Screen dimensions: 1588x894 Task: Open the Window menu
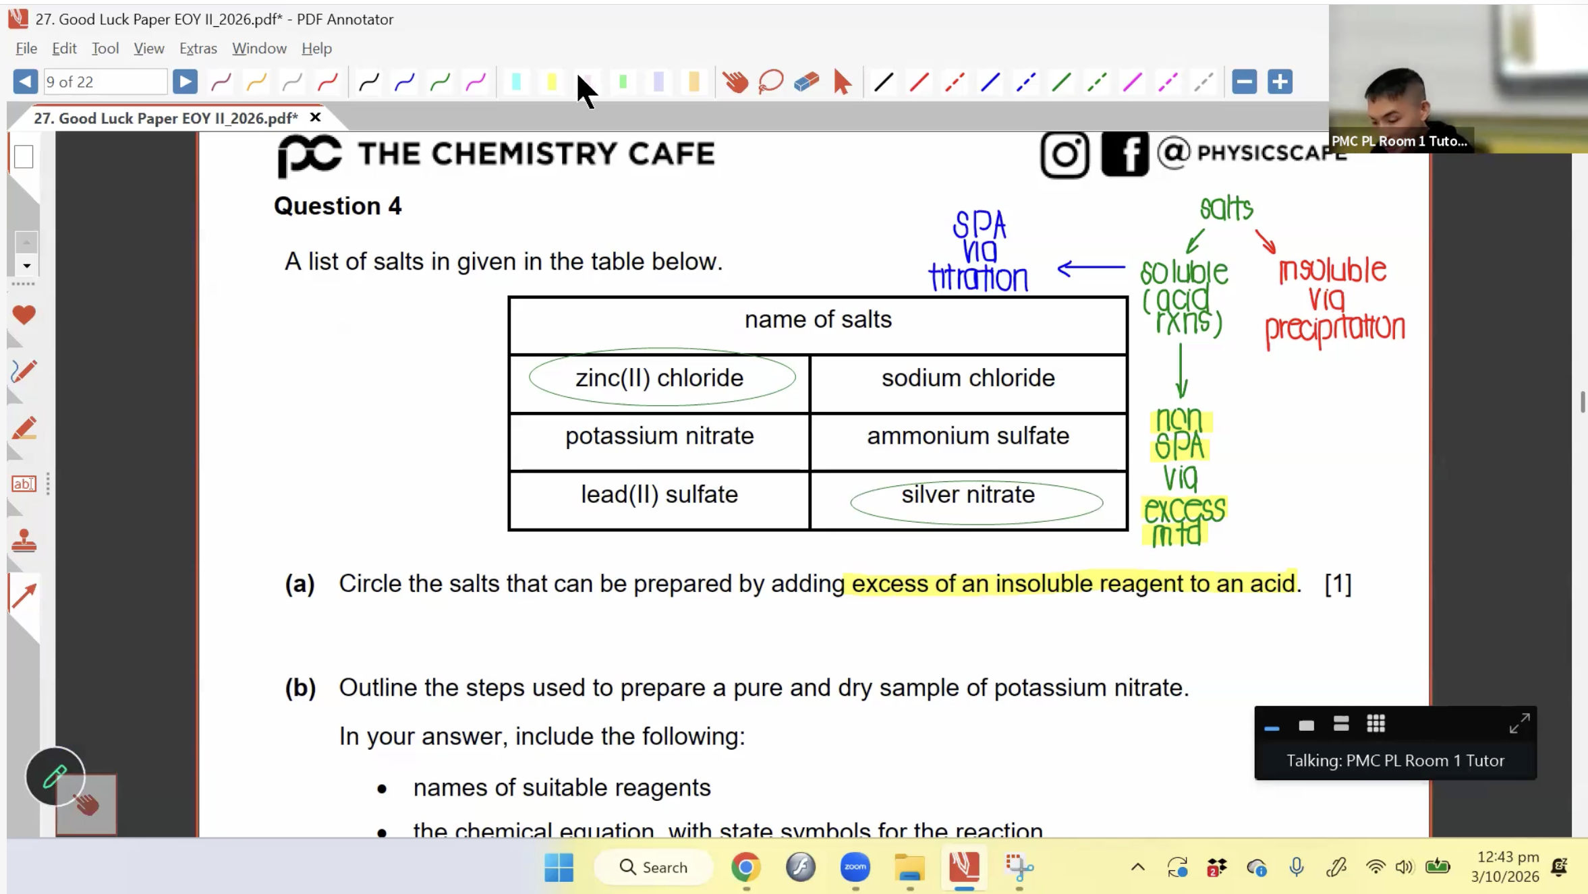coord(259,48)
